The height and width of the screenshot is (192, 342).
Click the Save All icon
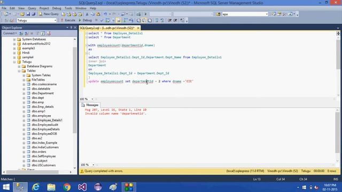pos(34,14)
